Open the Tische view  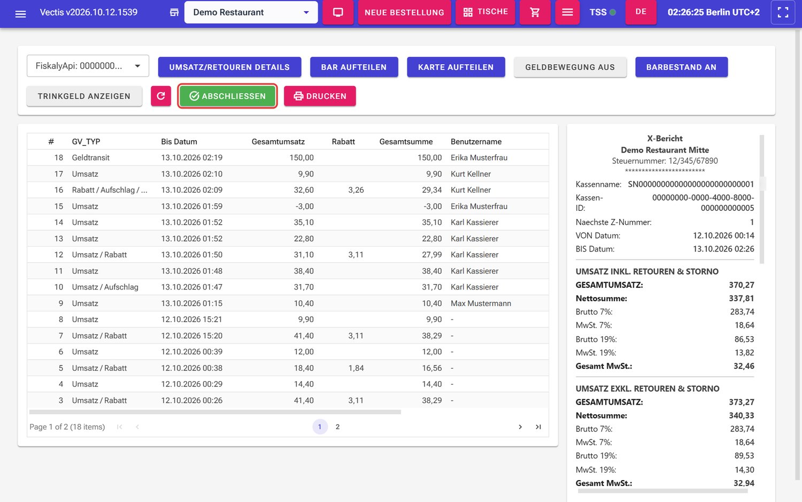click(485, 12)
